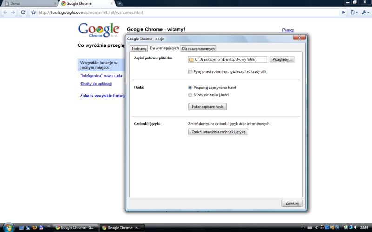Click Show Desktop quick launch icon
The image size is (372, 232).
21,228
